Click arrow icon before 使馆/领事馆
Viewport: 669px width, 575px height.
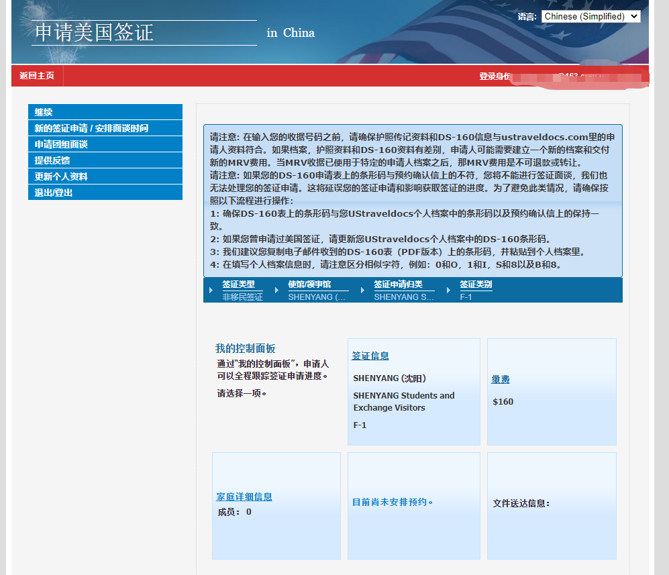click(276, 290)
